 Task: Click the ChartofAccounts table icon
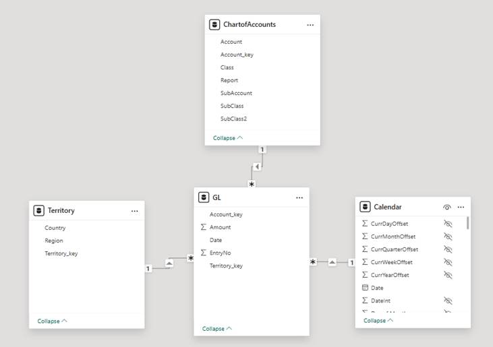(x=214, y=25)
